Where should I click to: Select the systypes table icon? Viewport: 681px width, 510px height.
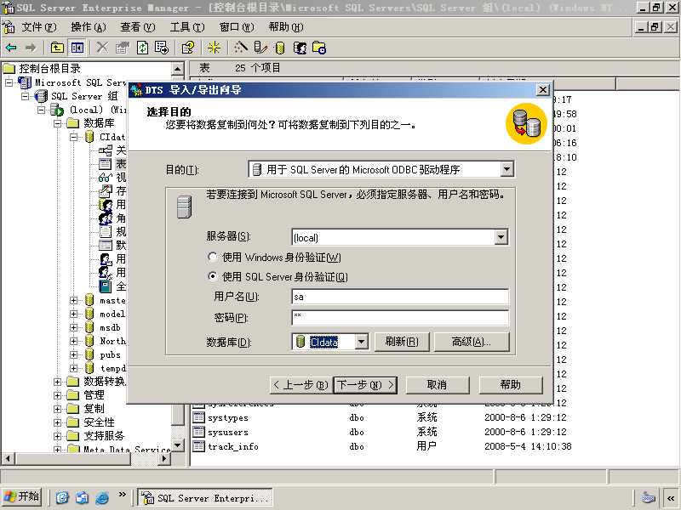click(x=198, y=417)
